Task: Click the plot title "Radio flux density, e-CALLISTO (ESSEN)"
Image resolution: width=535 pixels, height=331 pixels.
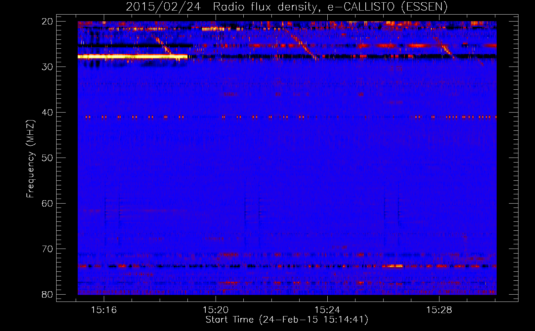Action: tap(330, 7)
